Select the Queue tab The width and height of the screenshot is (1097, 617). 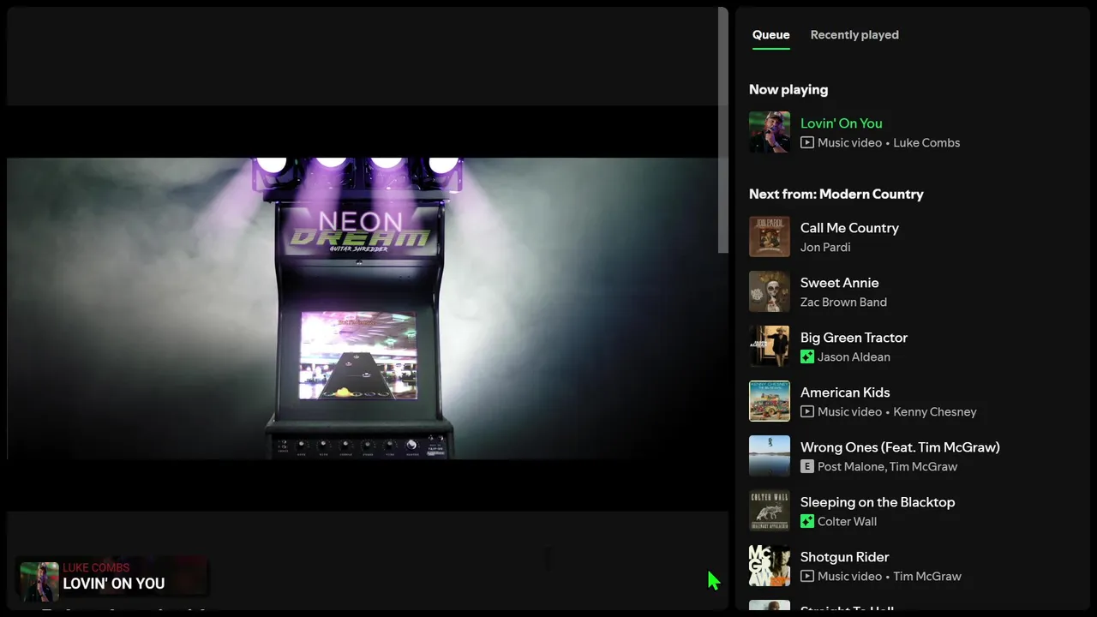pos(771,35)
